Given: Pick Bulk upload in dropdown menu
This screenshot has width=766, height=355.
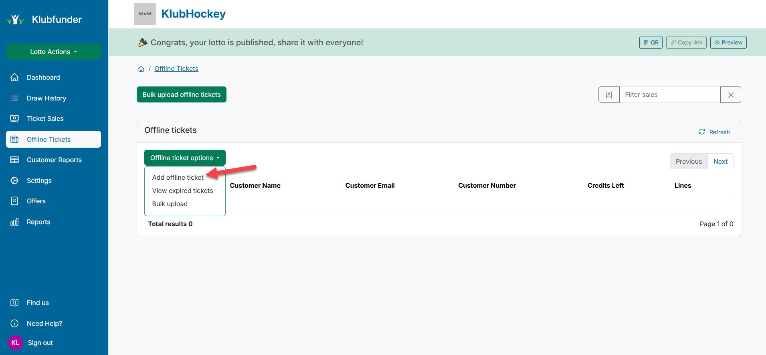Looking at the screenshot, I should point(170,204).
